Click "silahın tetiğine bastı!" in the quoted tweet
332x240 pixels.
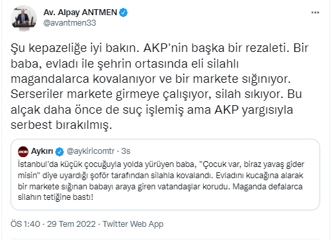[55, 197]
